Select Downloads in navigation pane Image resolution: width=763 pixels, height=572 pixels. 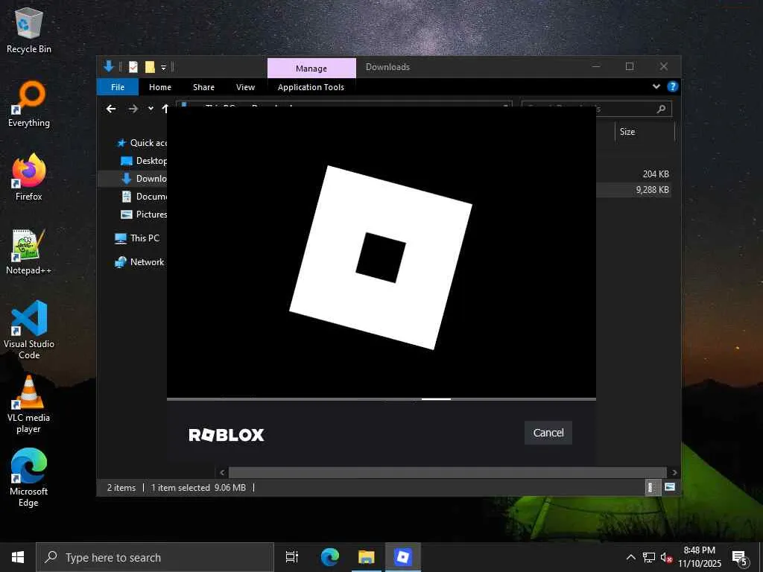[144, 179]
